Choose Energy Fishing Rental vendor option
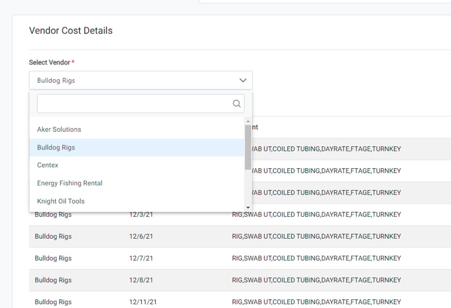Image resolution: width=451 pixels, height=308 pixels. pos(137,183)
